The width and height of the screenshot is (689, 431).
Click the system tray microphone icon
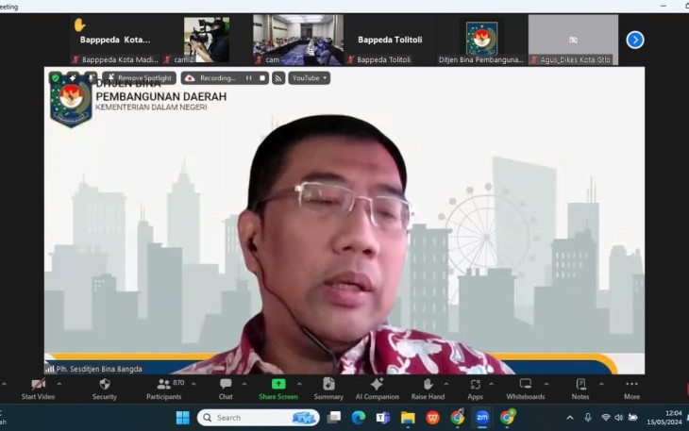(x=588, y=418)
